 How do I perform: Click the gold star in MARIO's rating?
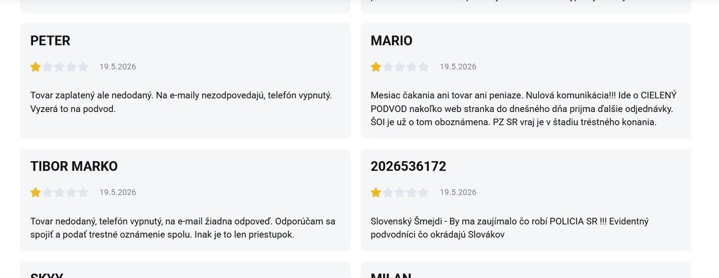coord(376,67)
